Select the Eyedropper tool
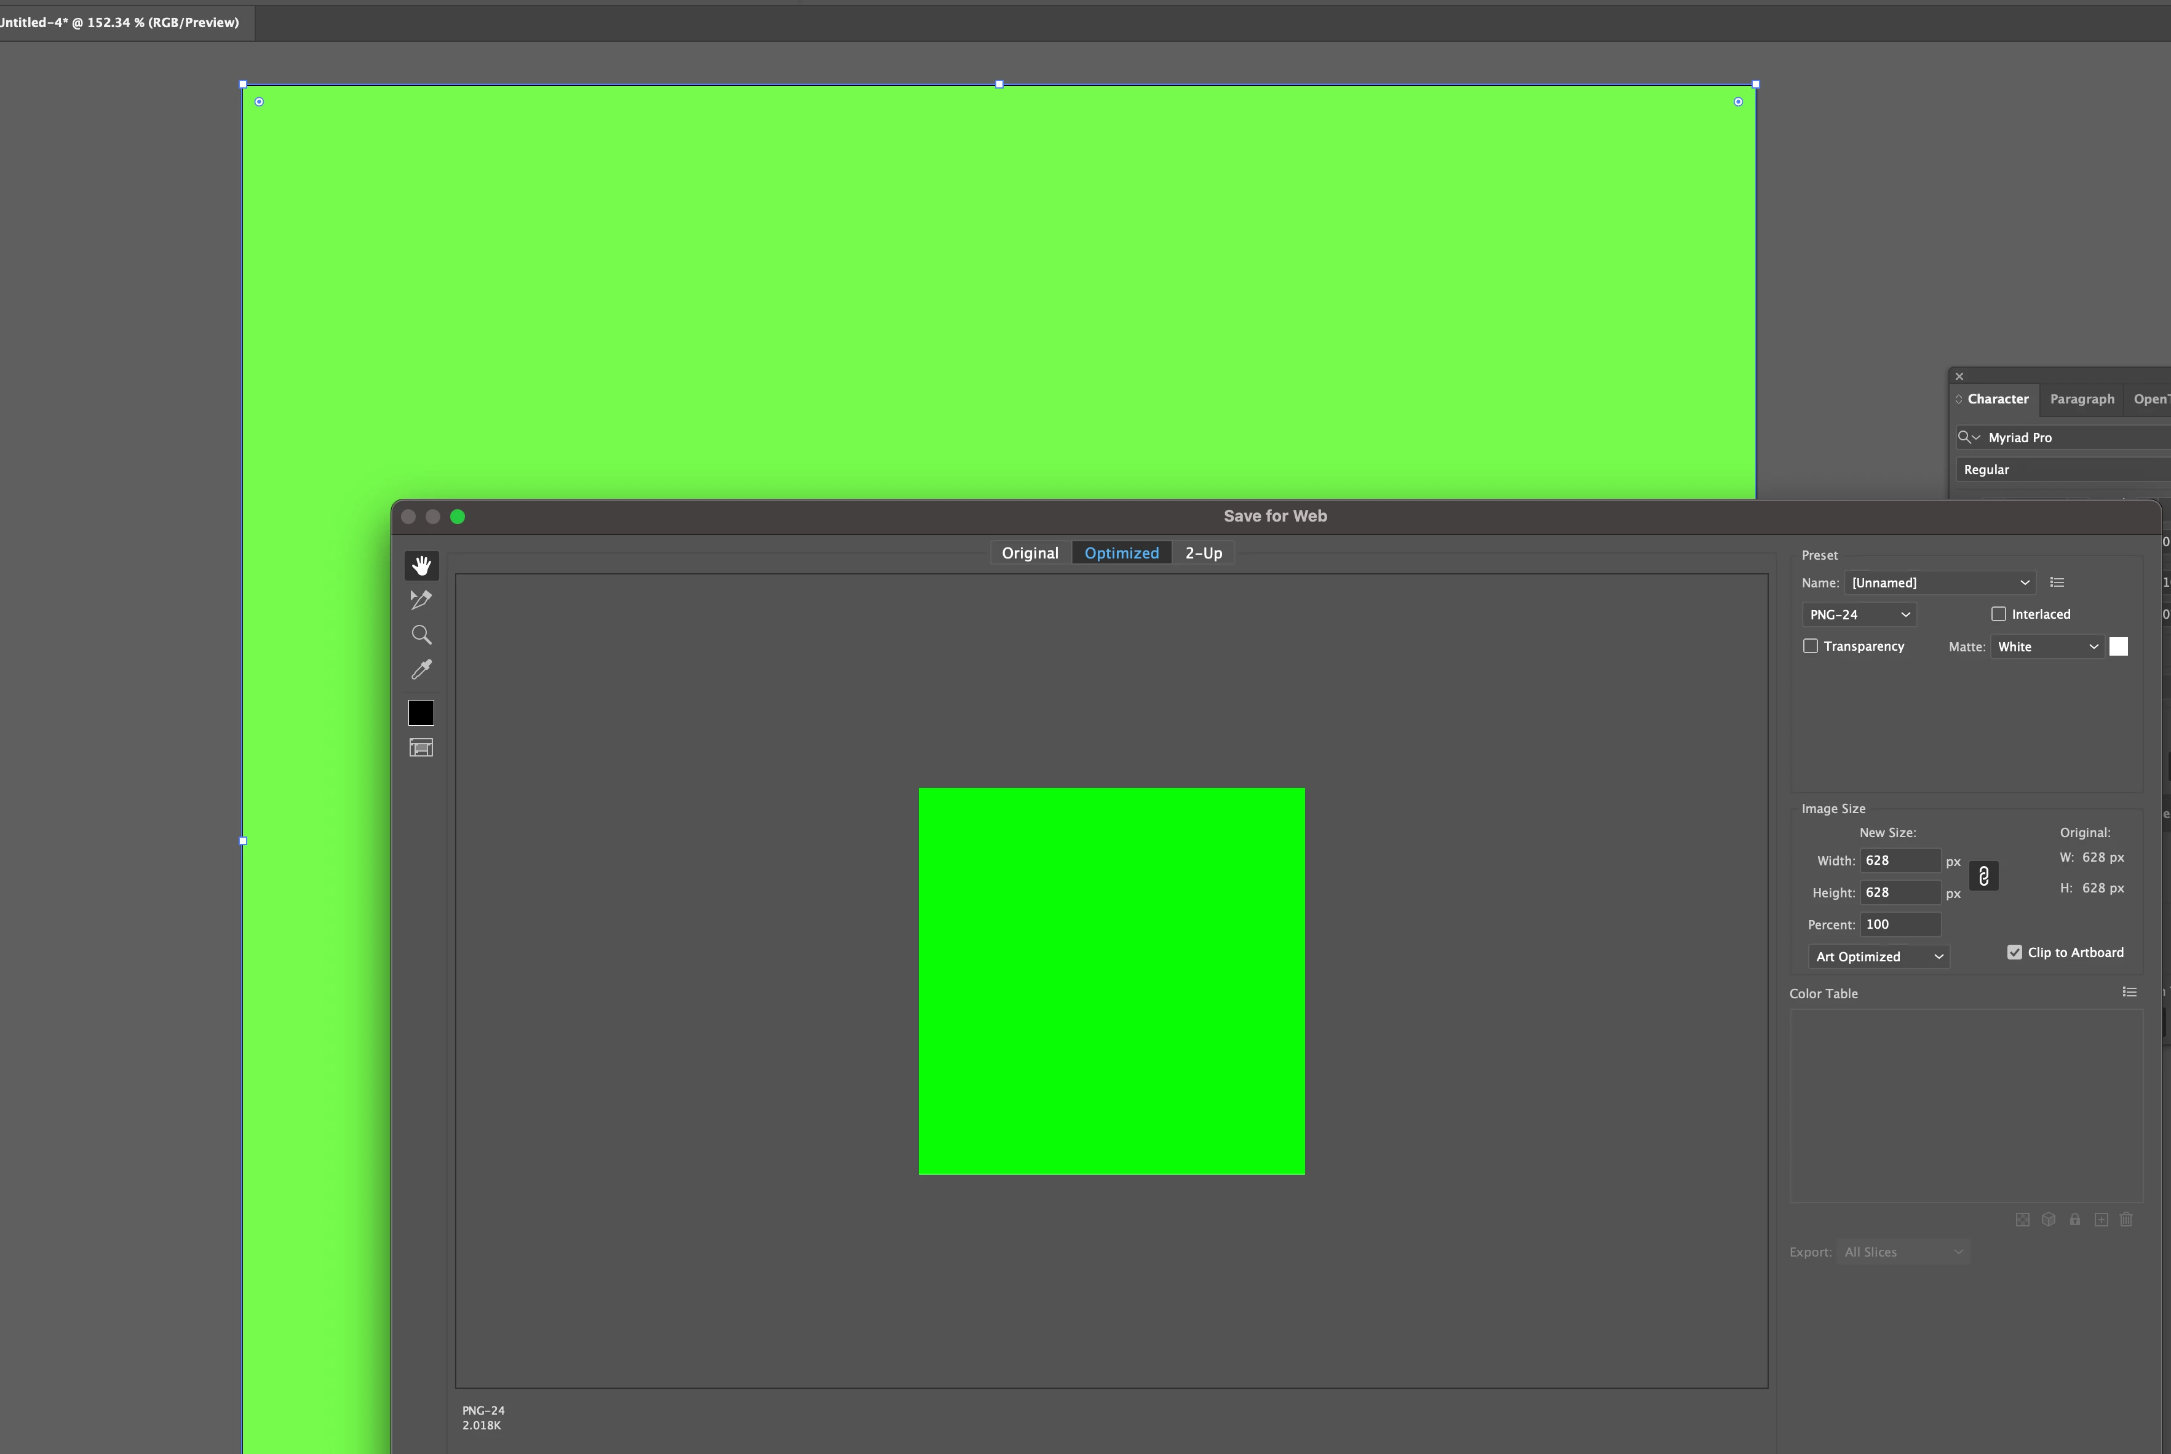 [421, 670]
